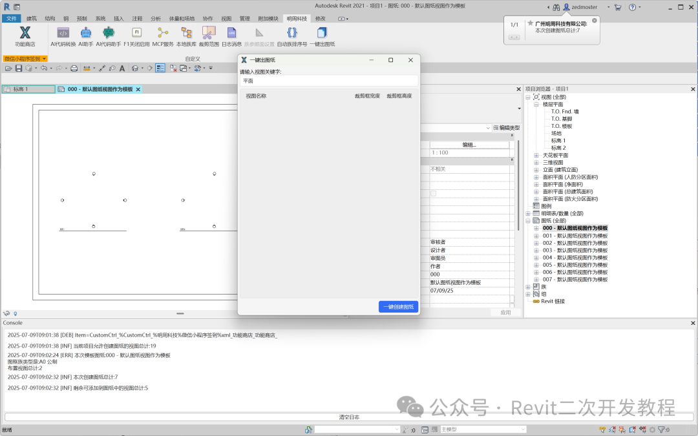Click the thin lines toggle icon
Screen dimensions: 698x436
pyautogui.click(x=160, y=68)
